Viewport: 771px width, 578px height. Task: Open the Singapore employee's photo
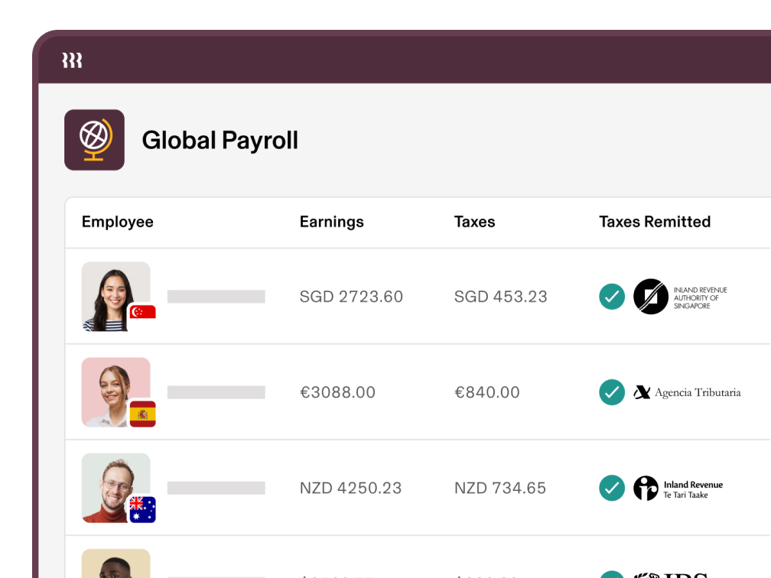click(116, 297)
